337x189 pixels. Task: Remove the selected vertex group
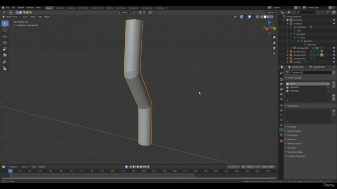(x=334, y=86)
